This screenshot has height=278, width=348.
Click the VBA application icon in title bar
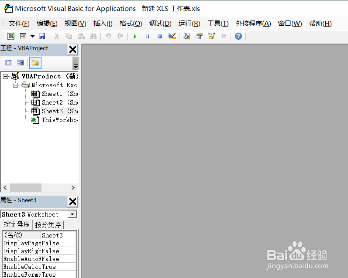[x=8, y=8]
